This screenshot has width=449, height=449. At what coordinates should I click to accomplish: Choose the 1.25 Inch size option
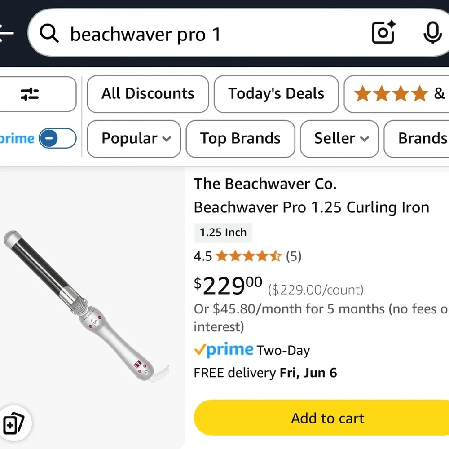[223, 233]
